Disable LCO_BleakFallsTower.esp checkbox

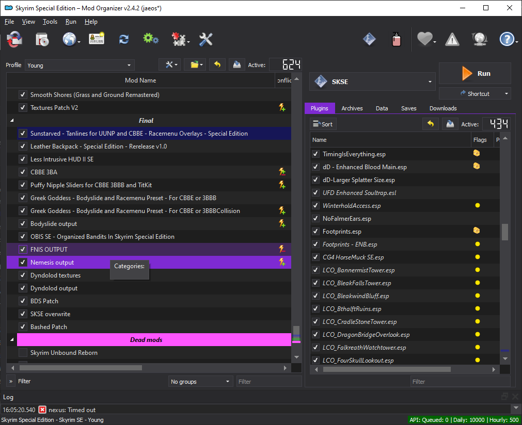tap(315, 283)
